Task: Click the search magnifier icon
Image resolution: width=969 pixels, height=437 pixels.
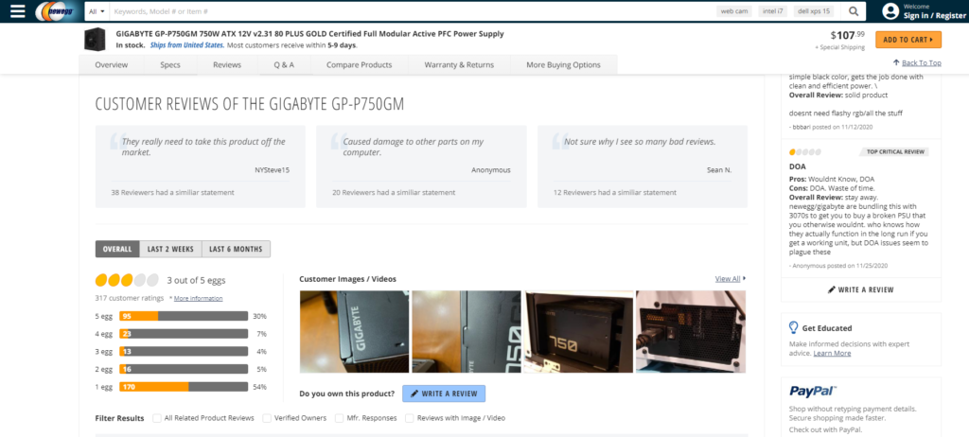Action: pos(854,11)
